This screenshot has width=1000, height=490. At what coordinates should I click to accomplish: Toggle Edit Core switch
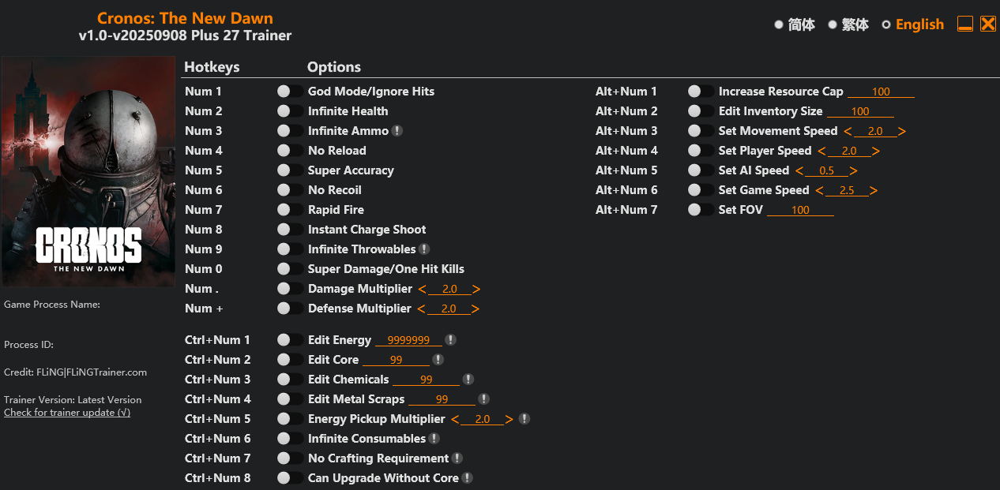click(x=290, y=360)
